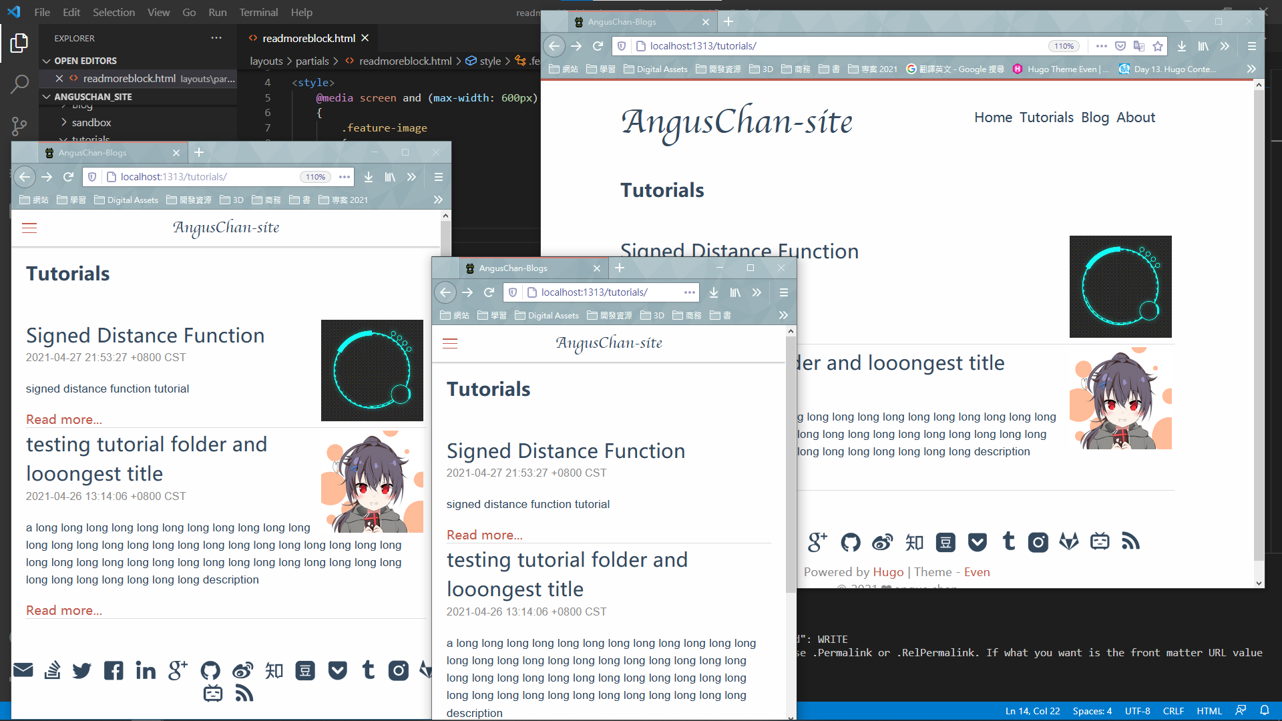This screenshot has height=721, width=1282.
Task: Show more bookmarks chevron in left Firefox window
Action: pos(438,200)
